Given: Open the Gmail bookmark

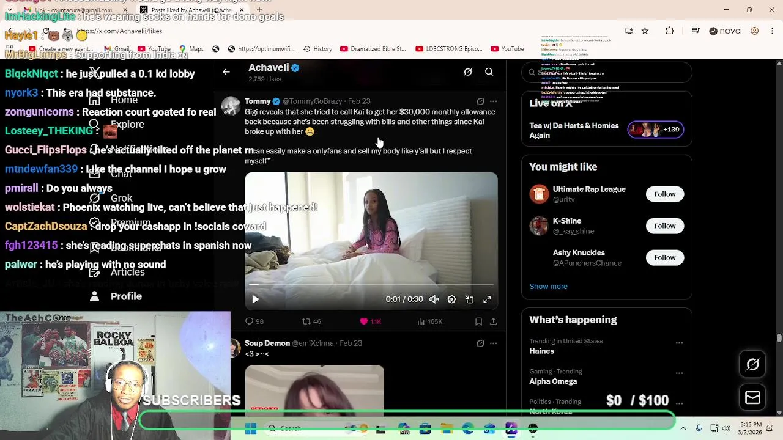Looking at the screenshot, I should click(x=117, y=49).
